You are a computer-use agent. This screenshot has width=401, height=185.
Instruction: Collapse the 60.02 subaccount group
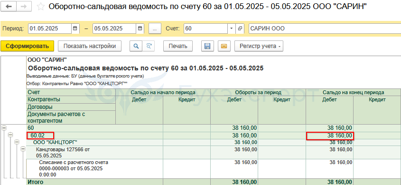(10, 135)
